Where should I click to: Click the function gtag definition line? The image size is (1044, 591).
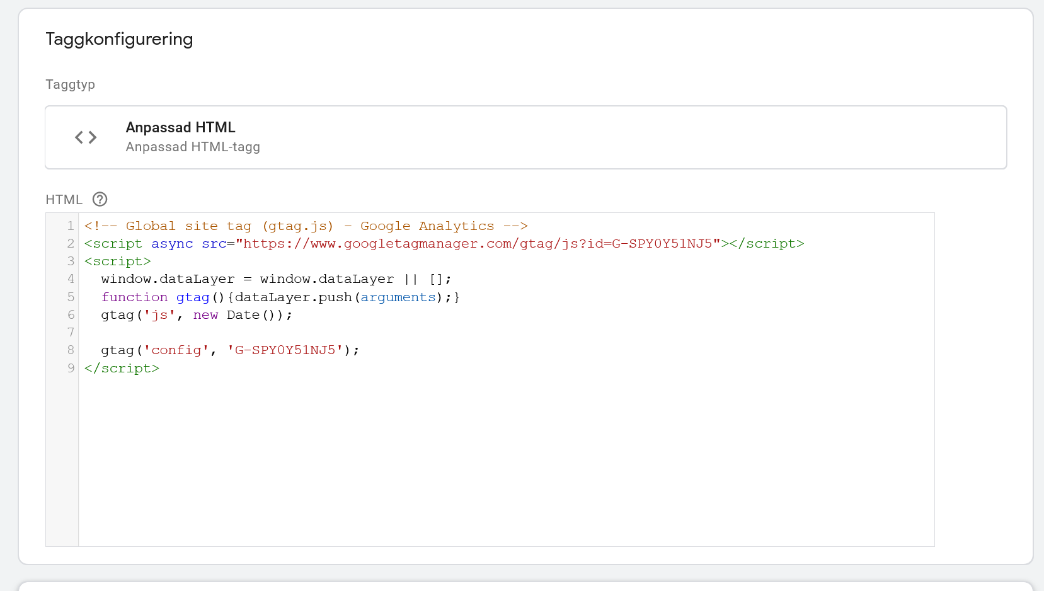[280, 297]
